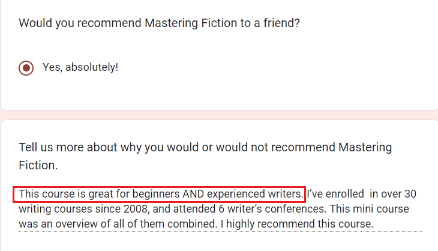Image resolution: width=438 pixels, height=251 pixels.
Task: Click the "Yes, absolutely!" option label
Action: 80,67
